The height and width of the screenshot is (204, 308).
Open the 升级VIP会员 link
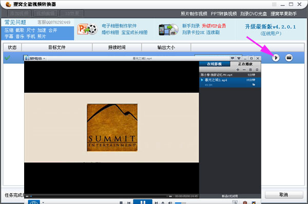214,26
